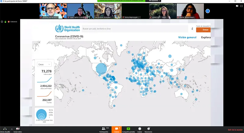The image size is (244, 133).
Task: Click the Comparte pantalla share button
Action: (x=128, y=130)
